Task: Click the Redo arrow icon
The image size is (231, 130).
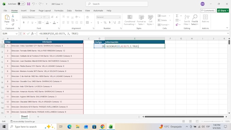Action: 40,4
